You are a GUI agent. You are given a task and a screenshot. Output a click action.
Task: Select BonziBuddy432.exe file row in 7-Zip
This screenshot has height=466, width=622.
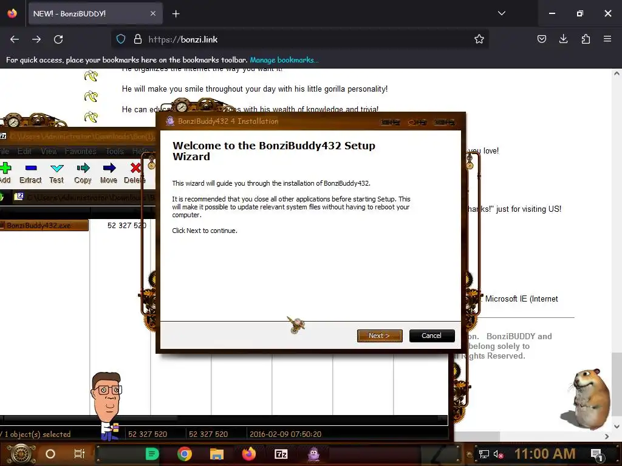point(44,226)
